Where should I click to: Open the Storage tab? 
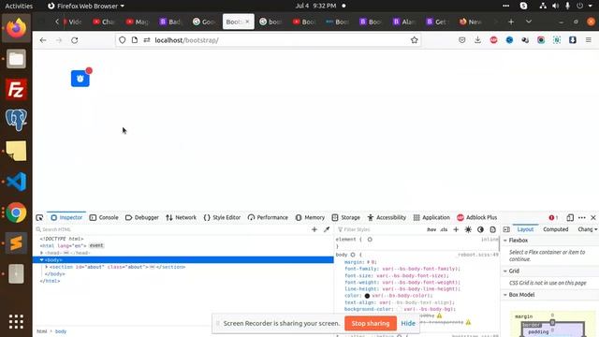coord(345,218)
